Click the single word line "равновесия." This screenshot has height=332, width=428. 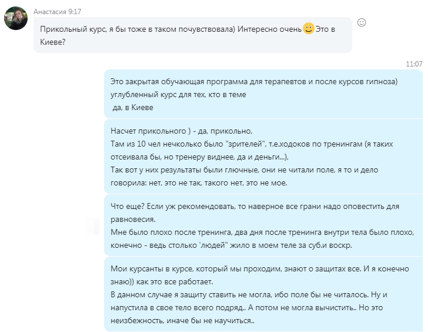(x=132, y=219)
